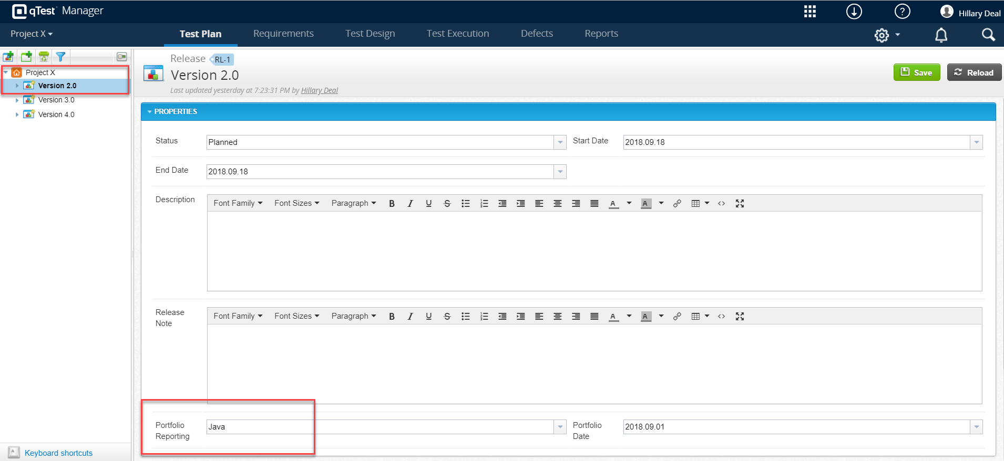Switch to the Test Execution tab
The height and width of the screenshot is (461, 1004).
pyautogui.click(x=457, y=34)
